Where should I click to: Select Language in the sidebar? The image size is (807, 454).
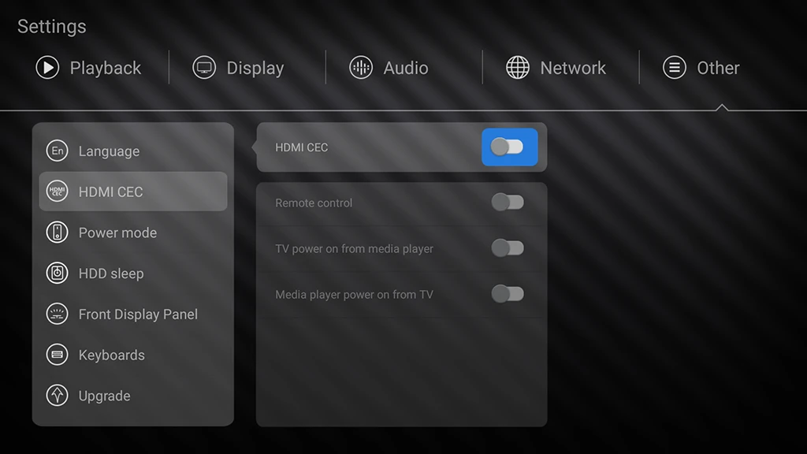tap(133, 151)
